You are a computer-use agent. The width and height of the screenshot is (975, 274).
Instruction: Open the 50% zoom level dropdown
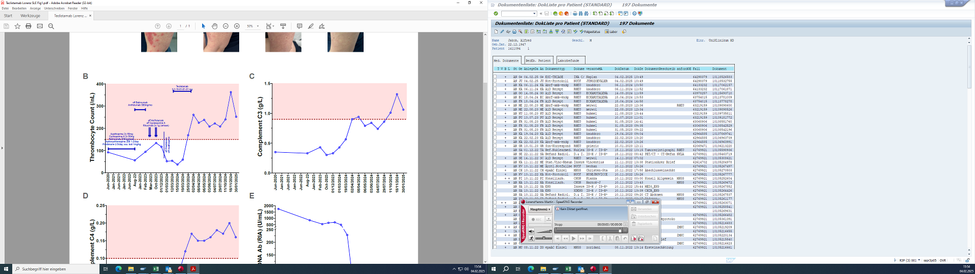[x=257, y=26]
